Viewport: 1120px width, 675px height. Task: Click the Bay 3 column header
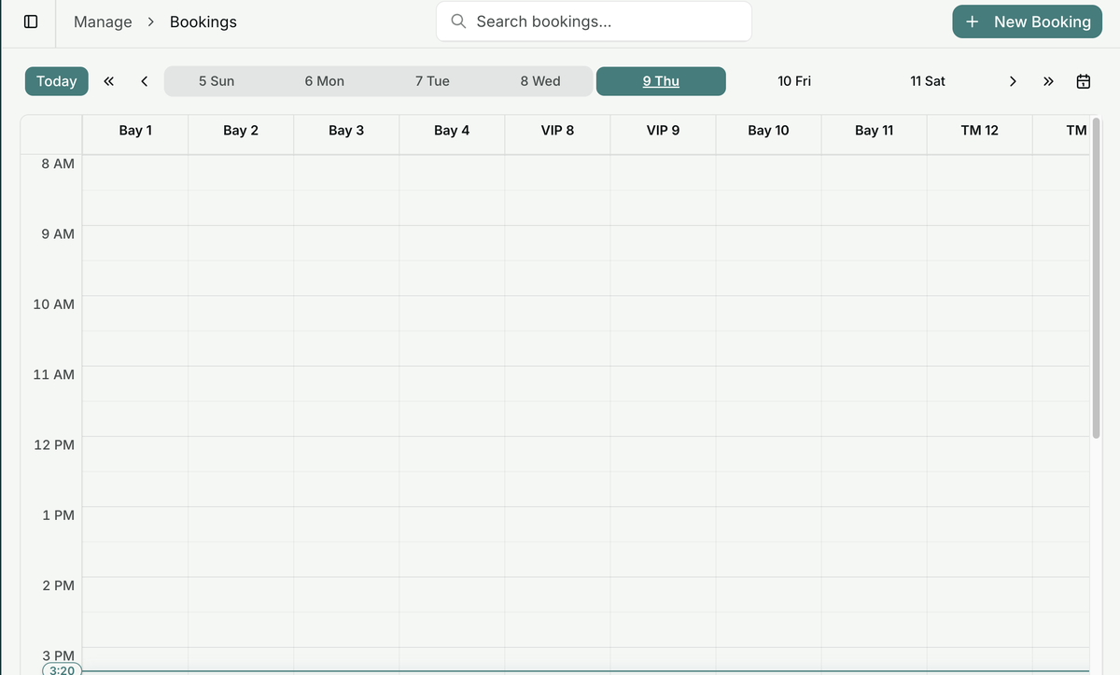click(x=346, y=131)
